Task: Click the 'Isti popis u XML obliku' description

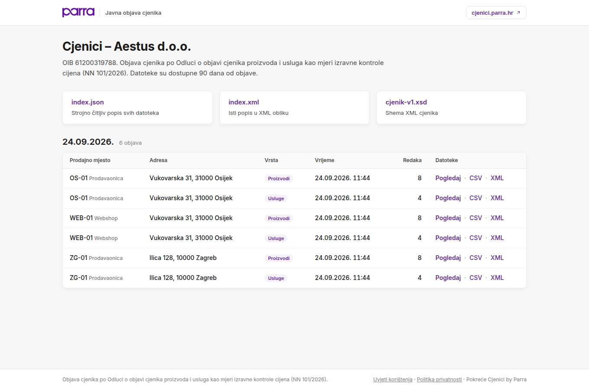Action: point(259,113)
